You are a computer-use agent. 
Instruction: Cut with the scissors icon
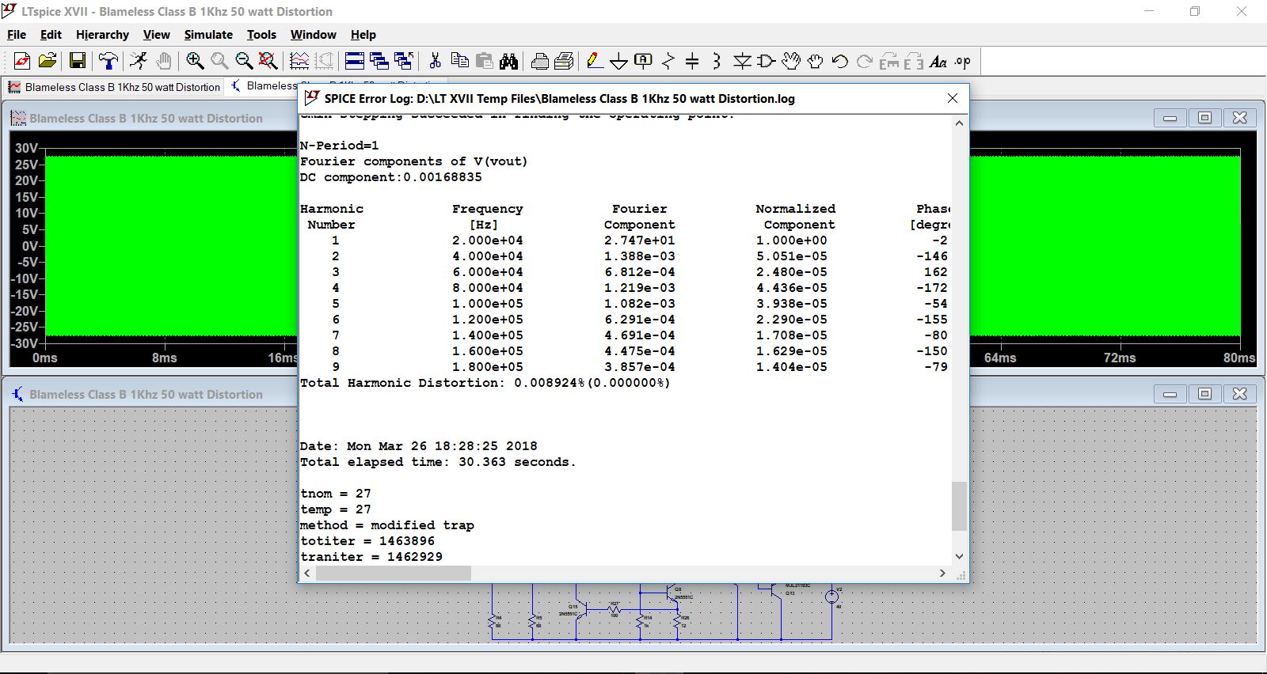(435, 61)
